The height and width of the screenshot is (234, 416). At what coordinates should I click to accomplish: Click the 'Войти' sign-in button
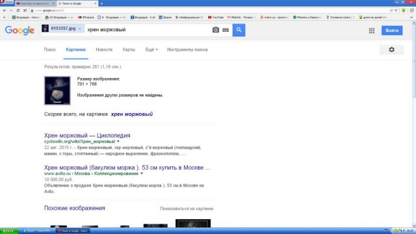392,31
